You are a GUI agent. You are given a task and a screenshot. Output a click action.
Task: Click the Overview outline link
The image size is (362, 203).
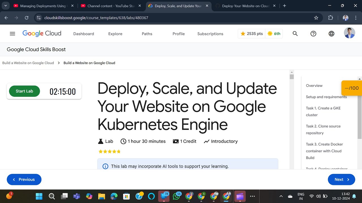pyautogui.click(x=314, y=85)
